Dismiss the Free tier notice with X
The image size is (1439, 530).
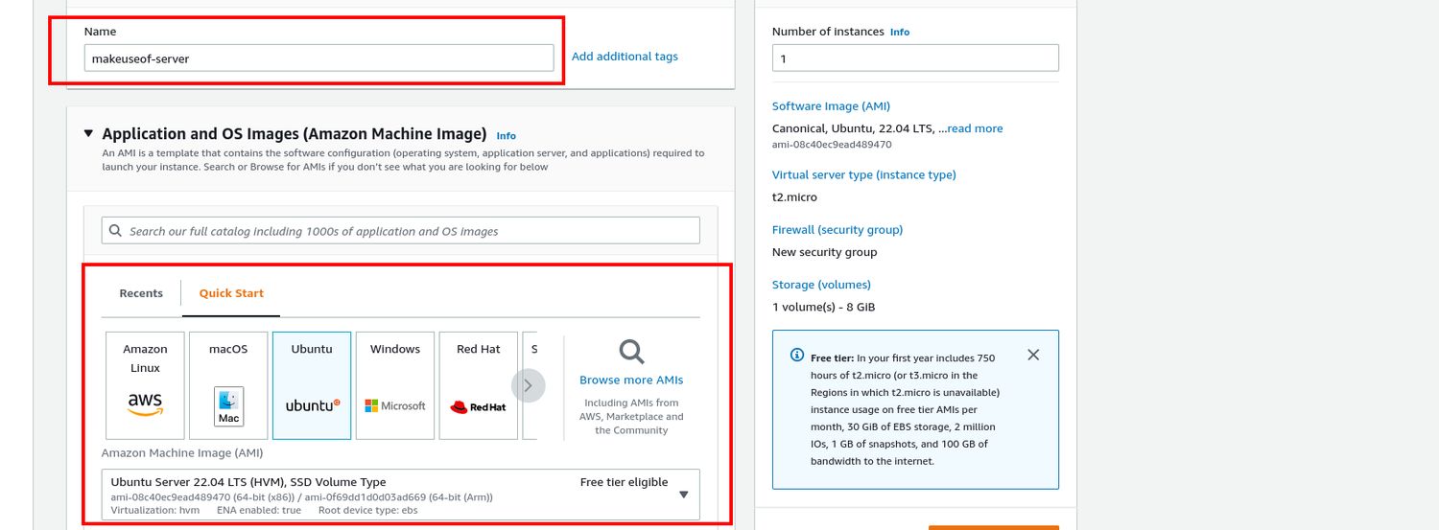1033,355
